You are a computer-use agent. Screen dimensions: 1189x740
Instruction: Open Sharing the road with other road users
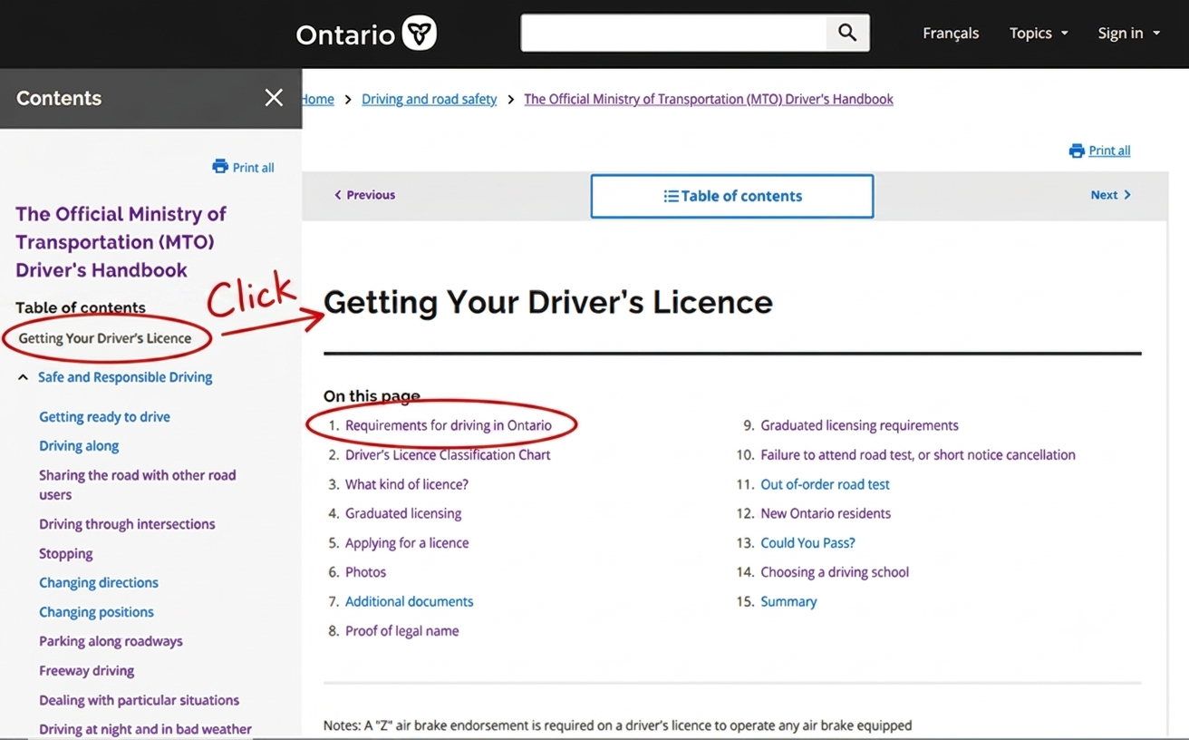pos(137,485)
